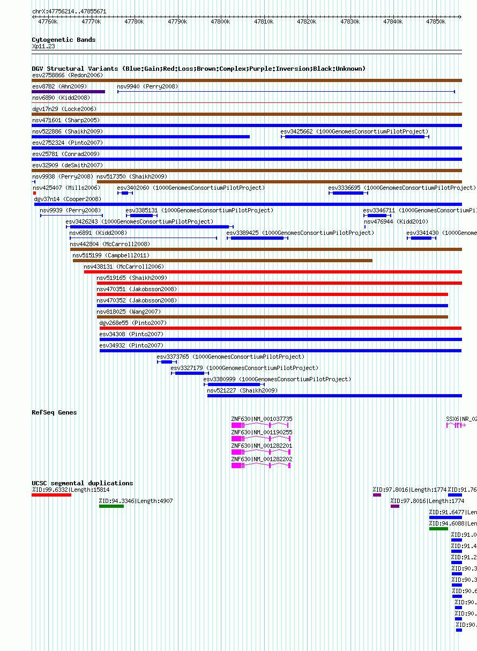The image size is (477, 651).
Task: Click the nsv6890 (Kidd2008) label
Action: (61, 98)
